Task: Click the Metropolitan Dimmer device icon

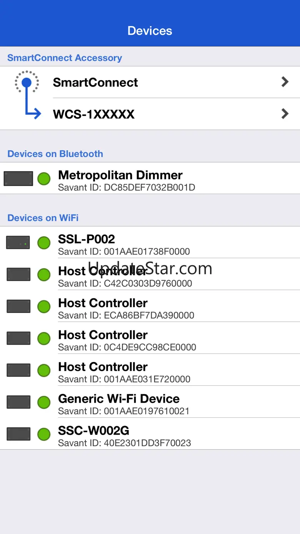Action: pos(18,179)
